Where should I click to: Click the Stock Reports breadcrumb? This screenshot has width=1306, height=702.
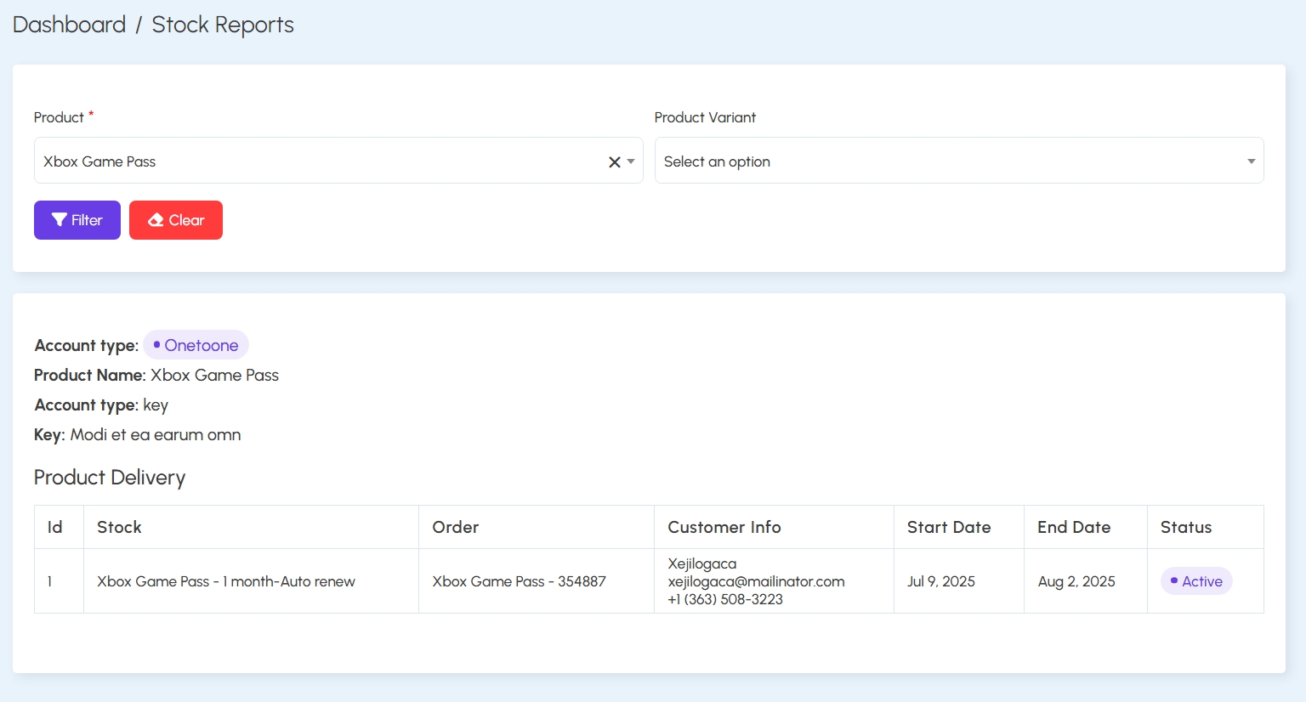tap(223, 25)
